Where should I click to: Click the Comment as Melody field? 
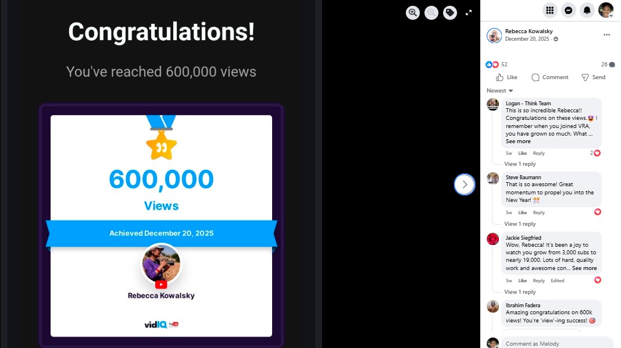point(555,343)
